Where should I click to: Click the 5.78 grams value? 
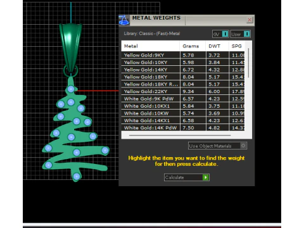(188, 55)
